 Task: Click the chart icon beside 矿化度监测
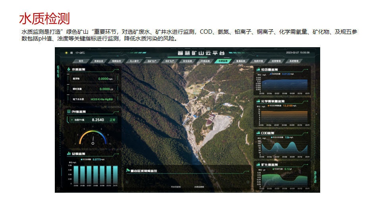point(258,164)
